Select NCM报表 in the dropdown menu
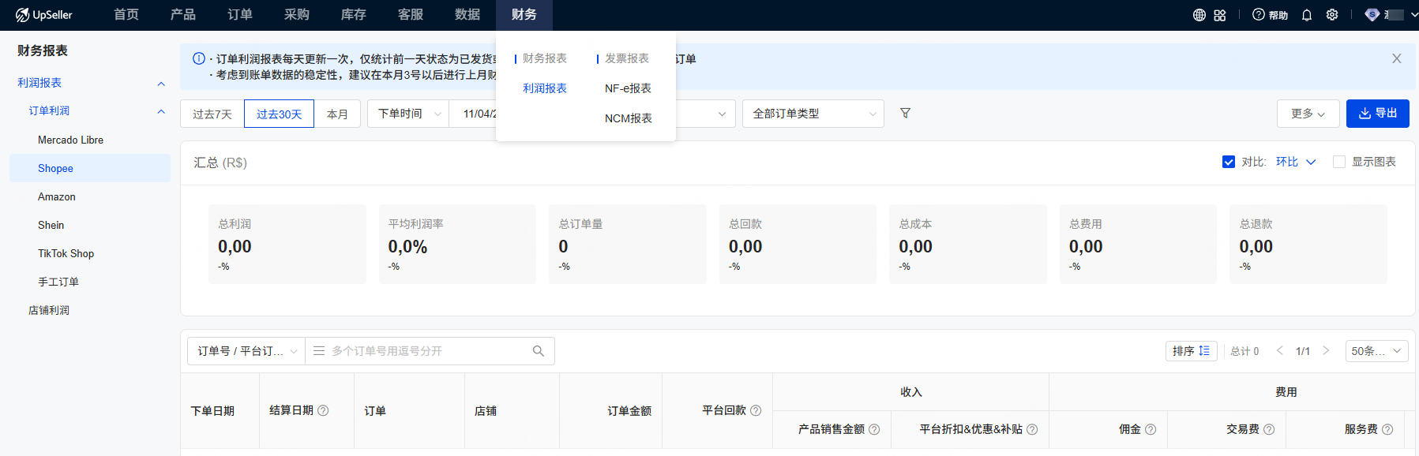The width and height of the screenshot is (1419, 456). coord(629,118)
